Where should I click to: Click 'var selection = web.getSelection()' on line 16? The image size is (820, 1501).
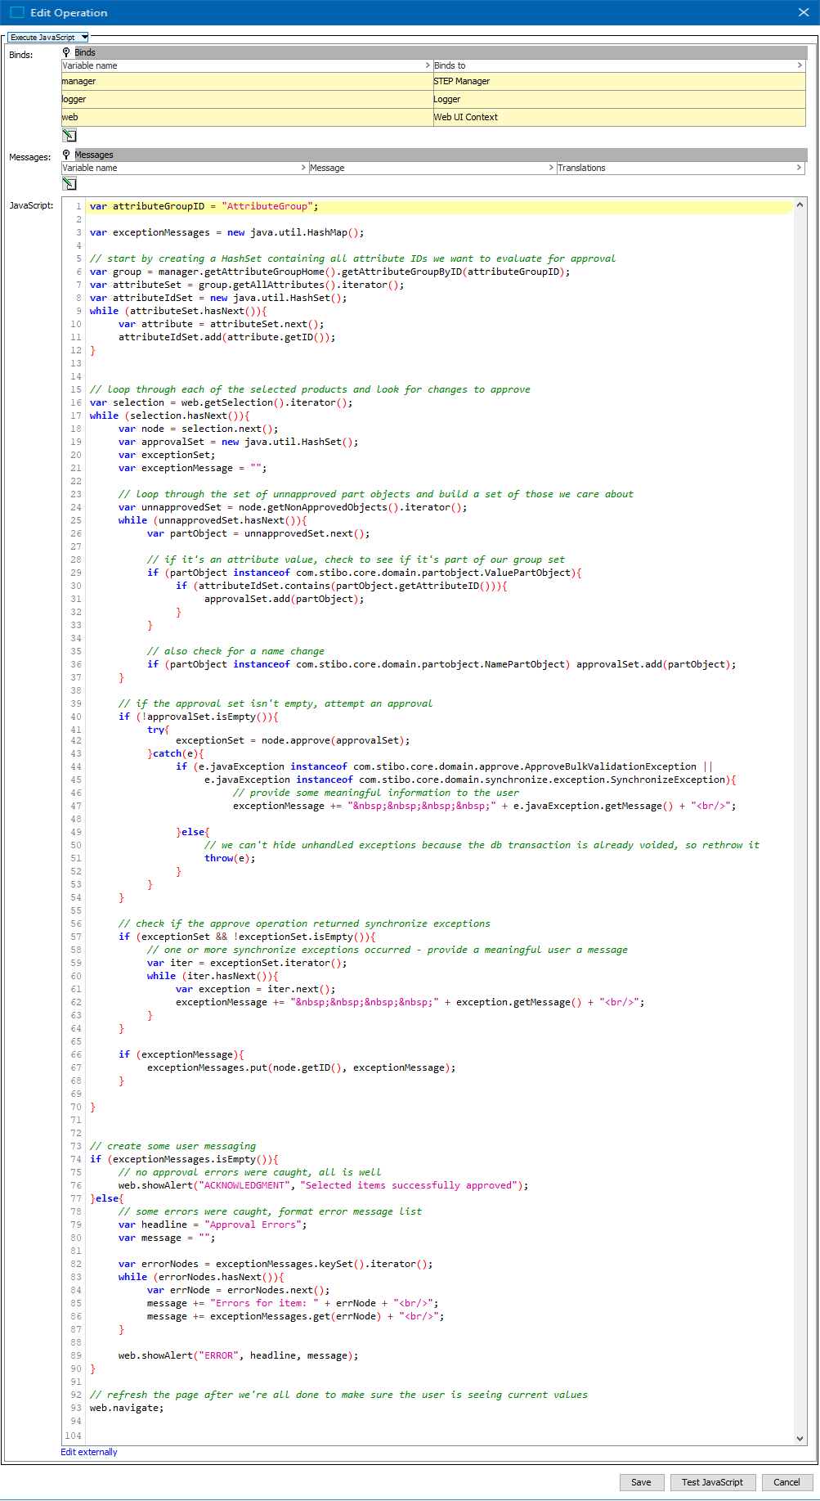pos(221,402)
